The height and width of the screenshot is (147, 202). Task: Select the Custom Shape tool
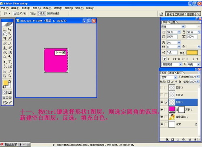[10, 66]
